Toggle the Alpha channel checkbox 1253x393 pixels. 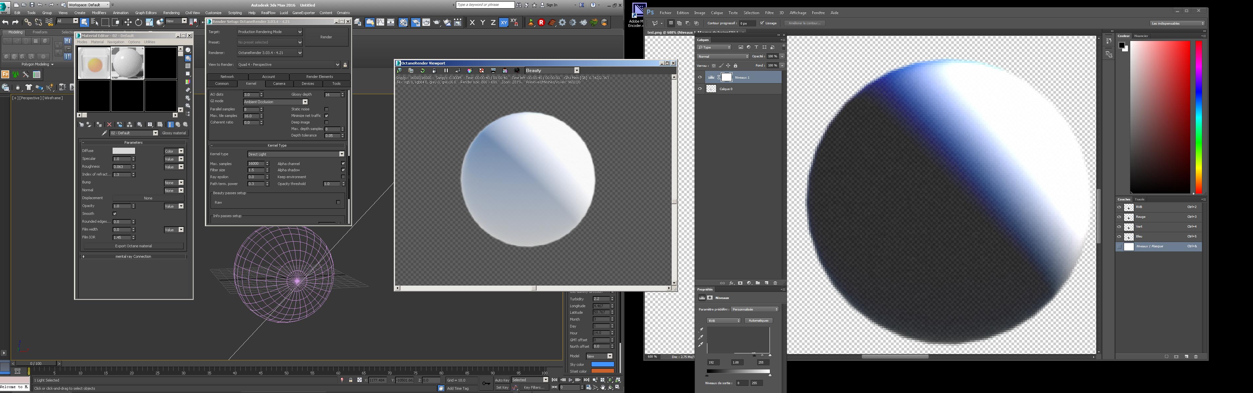(343, 163)
